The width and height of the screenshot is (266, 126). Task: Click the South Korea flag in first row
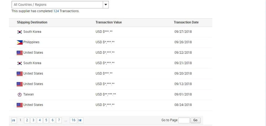[x=19, y=32]
